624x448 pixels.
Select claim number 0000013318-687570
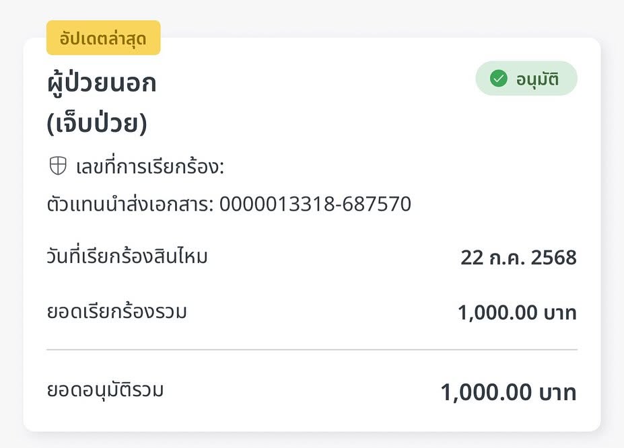pos(315,204)
